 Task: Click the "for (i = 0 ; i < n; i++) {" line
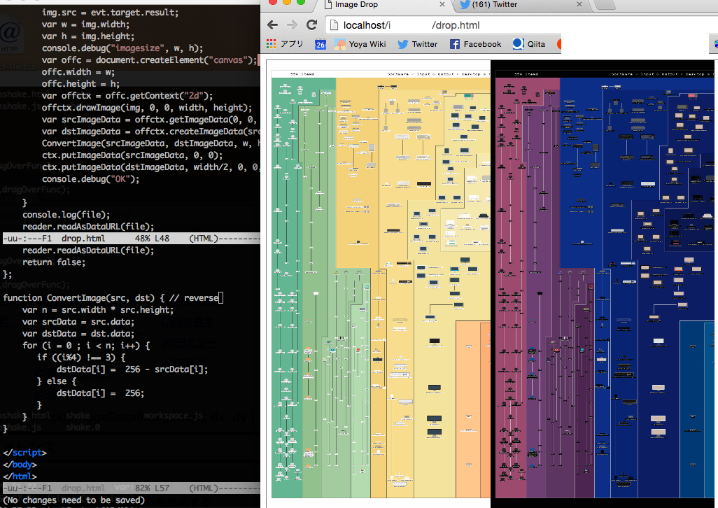tap(86, 346)
